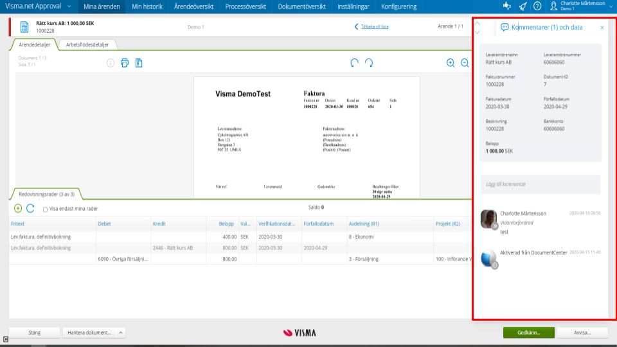Open Inställningar menu
The height and width of the screenshot is (347, 617).
[353, 6]
